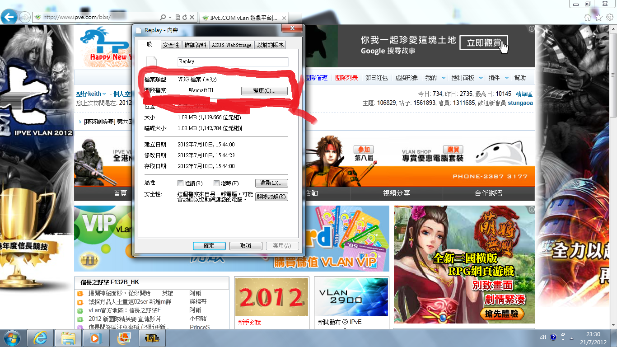Click 首頁 in the site navigation bar

tap(120, 193)
